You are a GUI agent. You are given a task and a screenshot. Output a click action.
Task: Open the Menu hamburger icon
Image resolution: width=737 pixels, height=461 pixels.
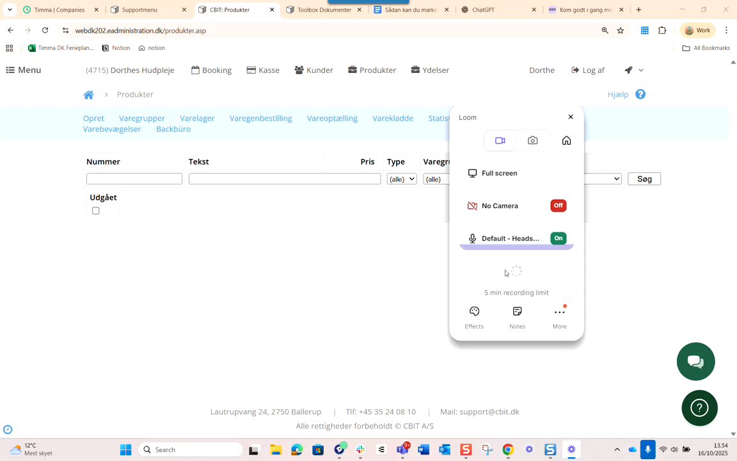[x=10, y=70]
